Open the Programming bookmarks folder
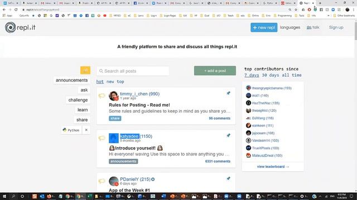 283,16
